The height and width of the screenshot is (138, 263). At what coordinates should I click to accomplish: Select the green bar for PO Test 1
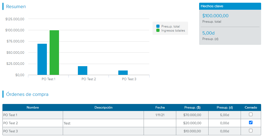(x=54, y=53)
